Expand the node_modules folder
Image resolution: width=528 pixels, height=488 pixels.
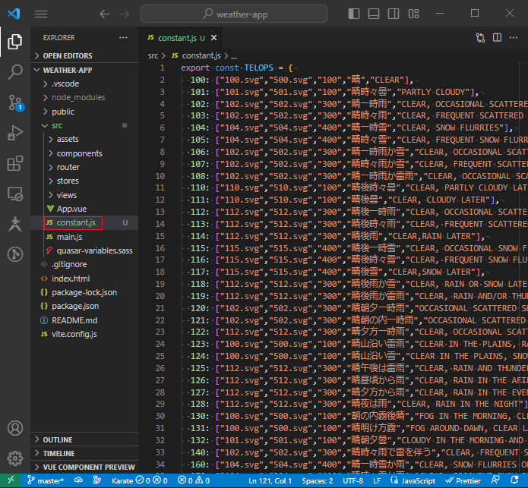[84, 98]
